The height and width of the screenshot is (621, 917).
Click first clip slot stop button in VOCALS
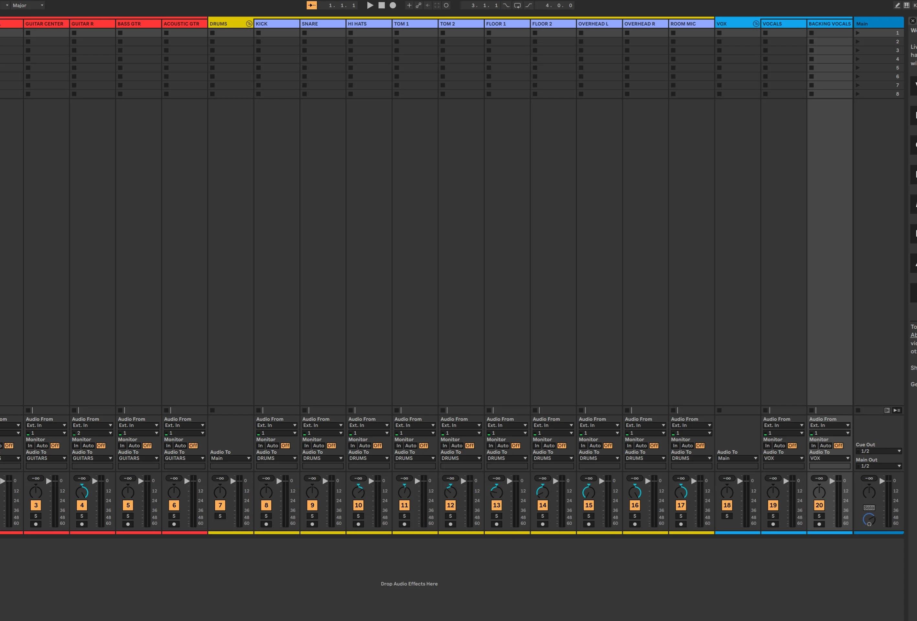coord(765,33)
